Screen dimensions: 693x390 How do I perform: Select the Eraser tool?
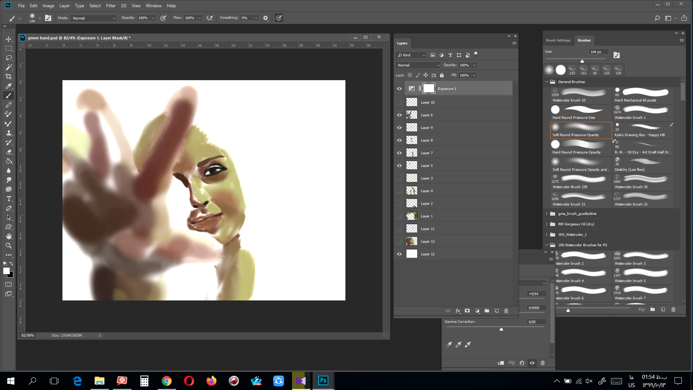click(9, 152)
